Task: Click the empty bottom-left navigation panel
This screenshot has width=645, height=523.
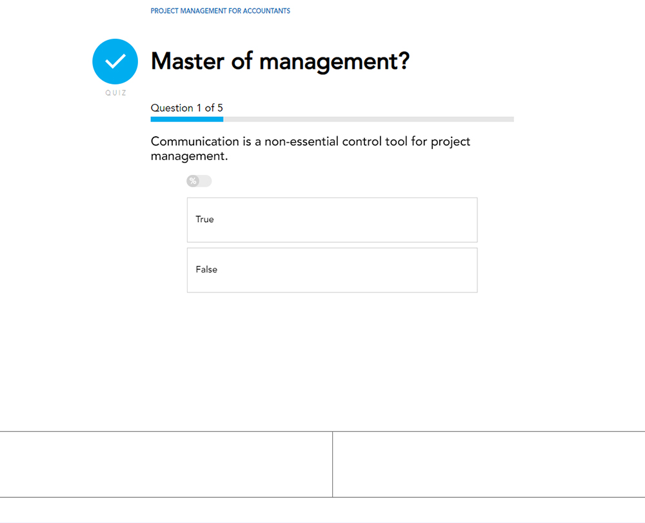Action: [x=166, y=464]
